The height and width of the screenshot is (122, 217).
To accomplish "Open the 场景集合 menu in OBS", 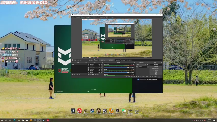I will click(102, 17).
